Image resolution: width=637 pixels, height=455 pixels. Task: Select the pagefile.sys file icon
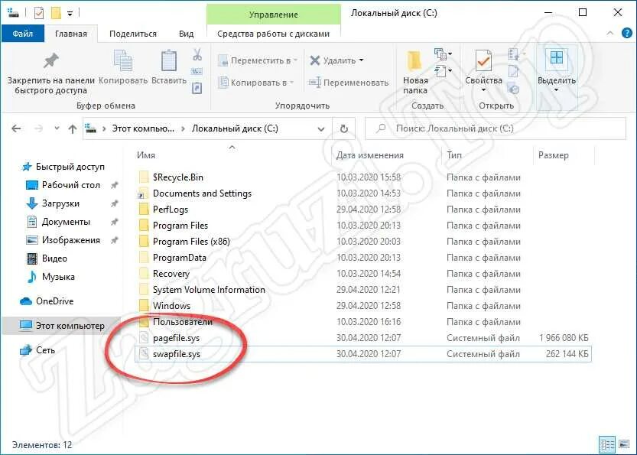pos(144,337)
